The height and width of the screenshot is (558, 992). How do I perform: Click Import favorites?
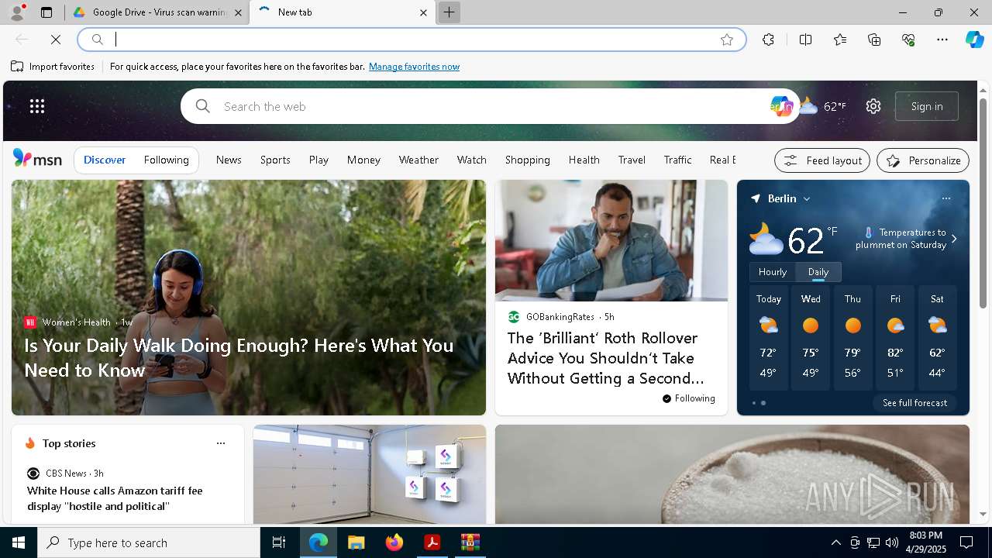point(53,67)
